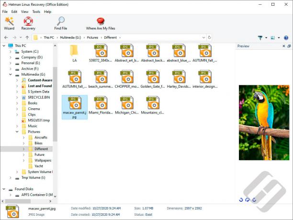This screenshot has width=293, height=220.
Task: Rotate preview image counterclockwise
Action: click(241, 200)
